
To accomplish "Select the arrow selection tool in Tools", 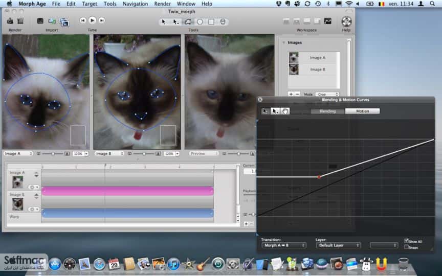I will point(164,21).
